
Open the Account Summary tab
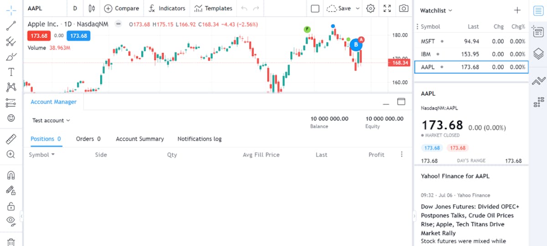[140, 139]
